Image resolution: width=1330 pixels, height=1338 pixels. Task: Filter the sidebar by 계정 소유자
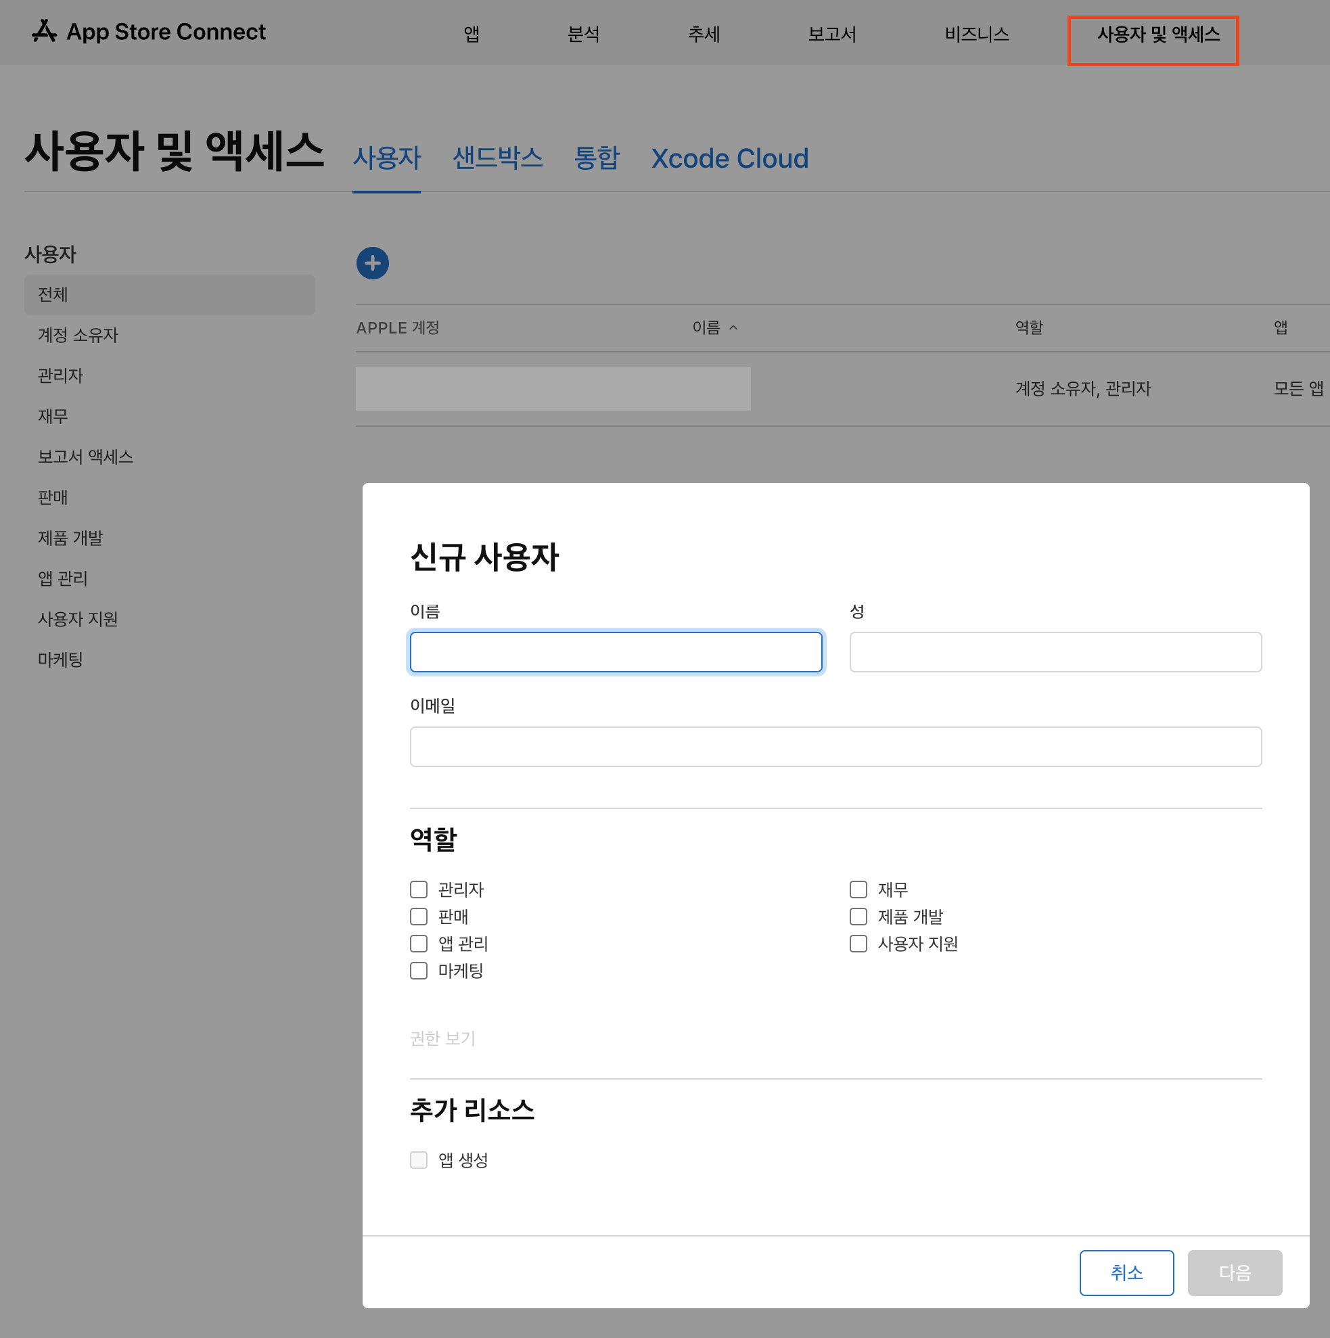78,336
